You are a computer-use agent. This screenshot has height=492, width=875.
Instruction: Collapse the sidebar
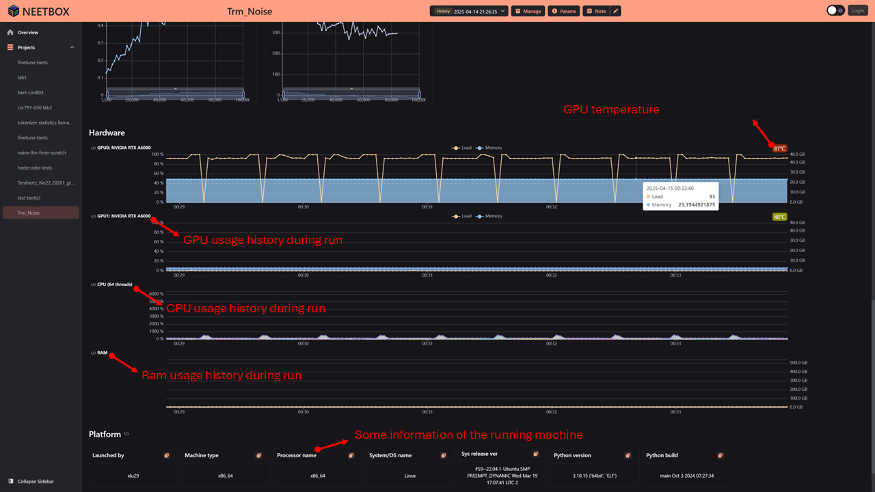(x=31, y=481)
